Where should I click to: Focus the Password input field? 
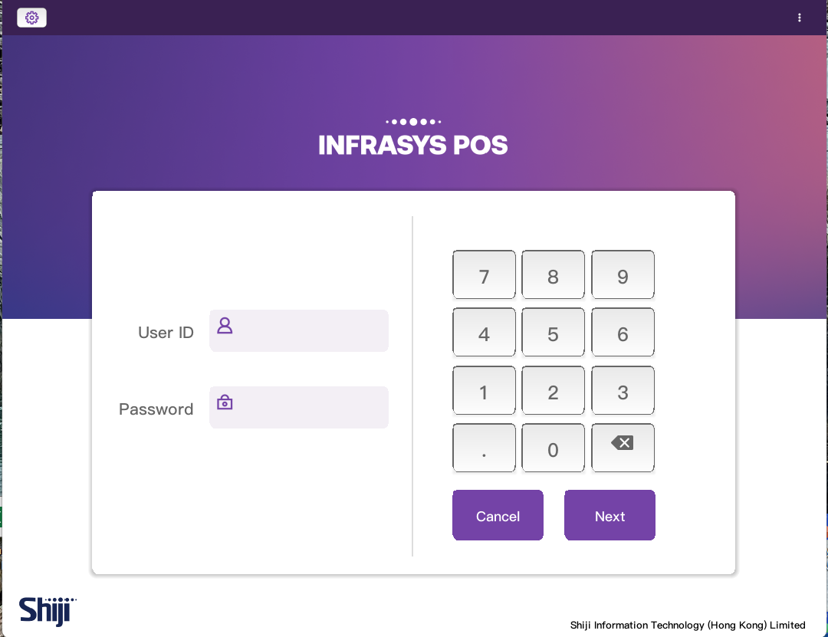point(307,407)
